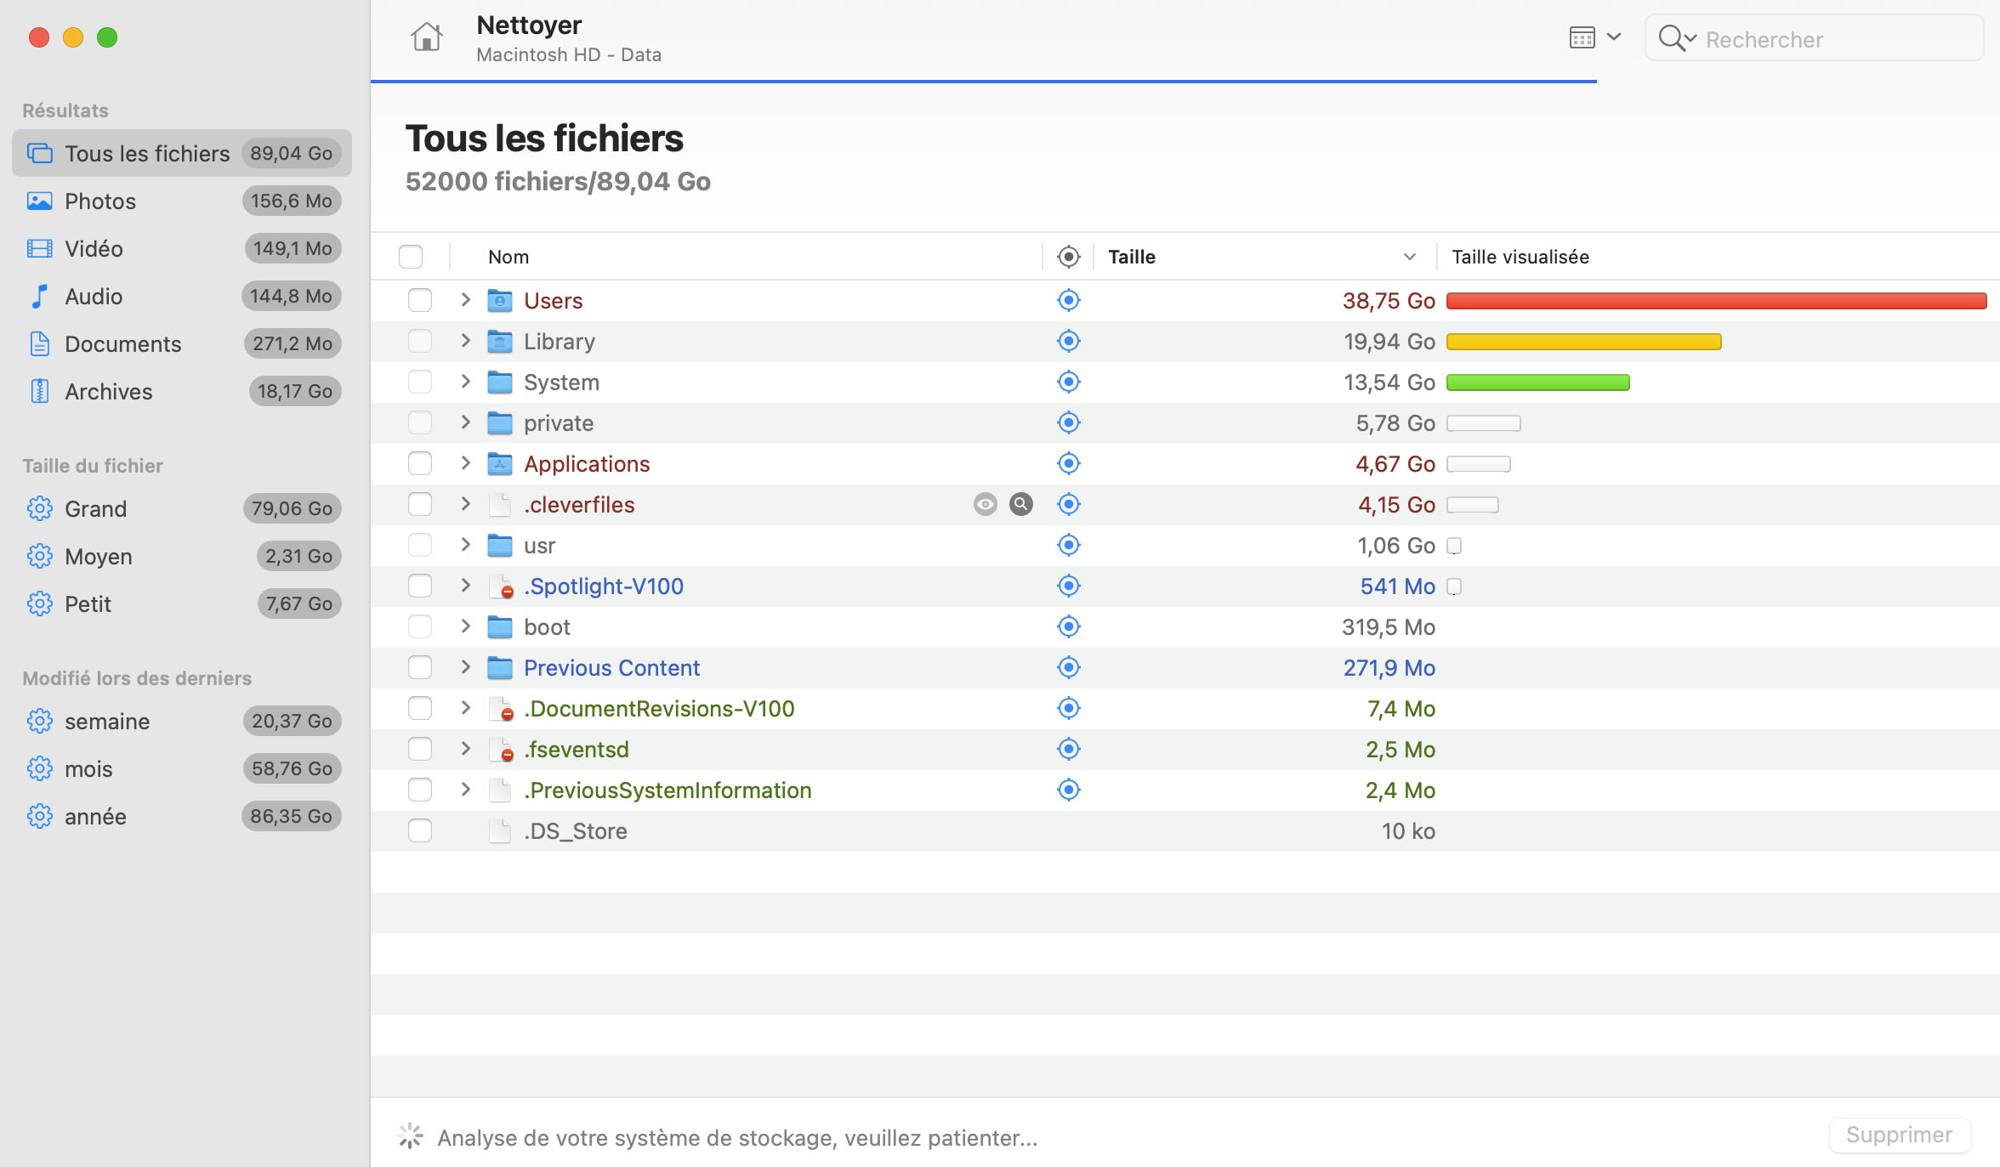Image resolution: width=2000 pixels, height=1167 pixels.
Task: Click the target icon for the boot folder
Action: (x=1068, y=626)
